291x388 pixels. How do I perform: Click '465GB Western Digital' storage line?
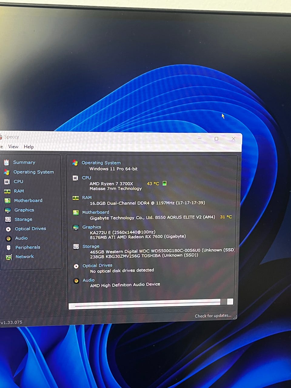pyautogui.click(x=162, y=251)
